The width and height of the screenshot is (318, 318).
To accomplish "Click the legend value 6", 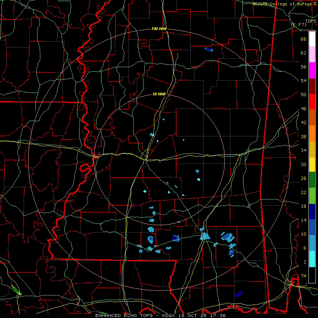I will coord(305,248).
